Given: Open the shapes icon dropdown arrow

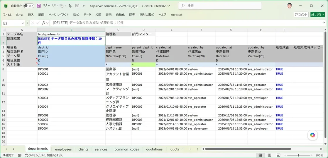Looking at the screenshot, I should coord(65,6).
